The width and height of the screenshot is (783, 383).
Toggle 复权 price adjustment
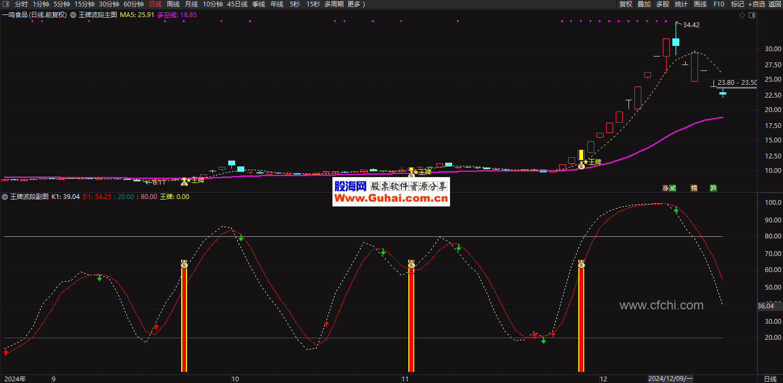tap(626, 4)
